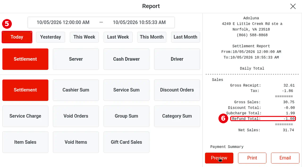Viewport: 302px width, 167px height.
Task: Click the Net Sales value 31.74
Action: point(288,130)
